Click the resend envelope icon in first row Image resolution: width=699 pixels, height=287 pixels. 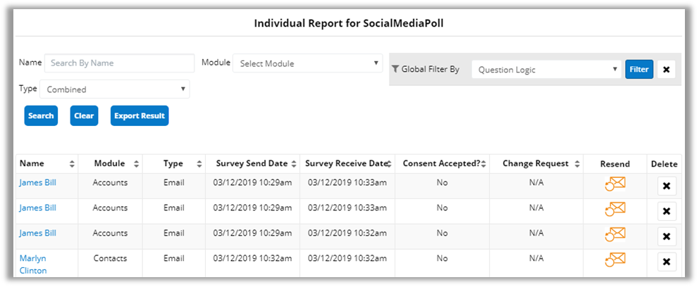pos(615,184)
